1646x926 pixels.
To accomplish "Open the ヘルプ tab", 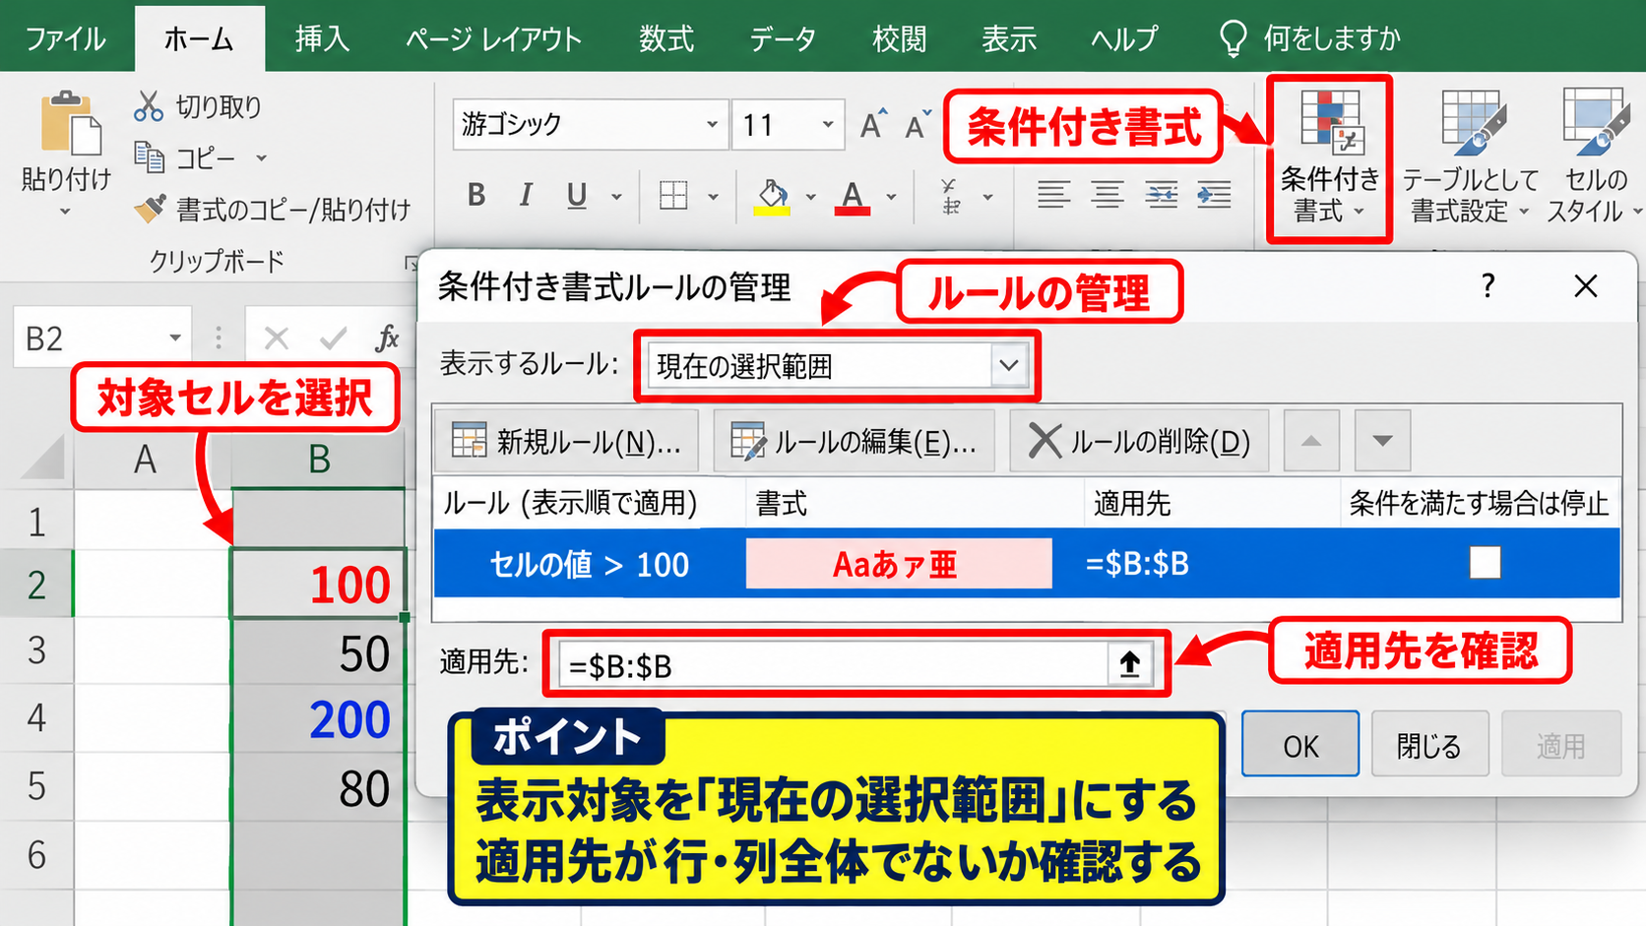I will pyautogui.click(x=1124, y=38).
